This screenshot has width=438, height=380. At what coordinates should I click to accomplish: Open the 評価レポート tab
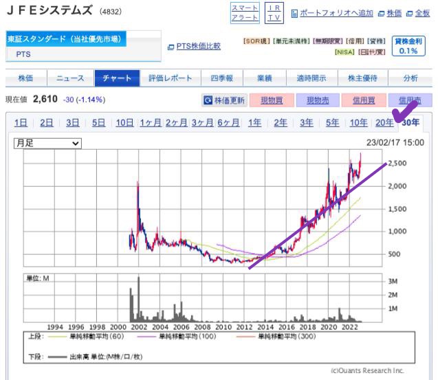click(x=170, y=78)
